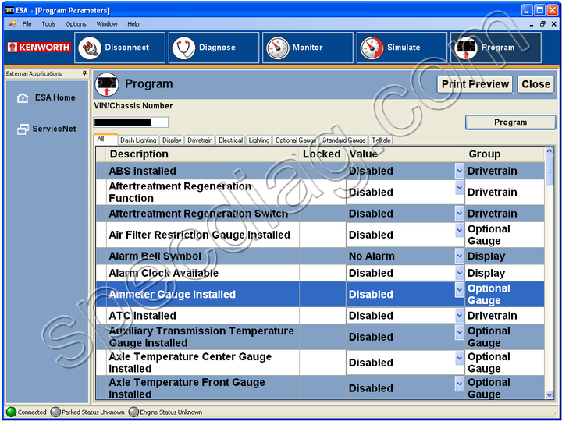The height and width of the screenshot is (421, 562).
Task: Expand ABS installed value dropdown
Action: [459, 170]
